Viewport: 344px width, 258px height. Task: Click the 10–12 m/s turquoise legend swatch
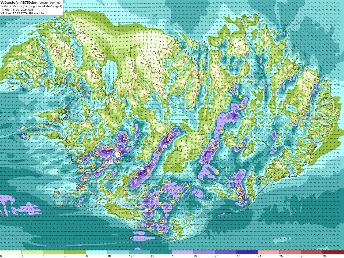[118, 252]
